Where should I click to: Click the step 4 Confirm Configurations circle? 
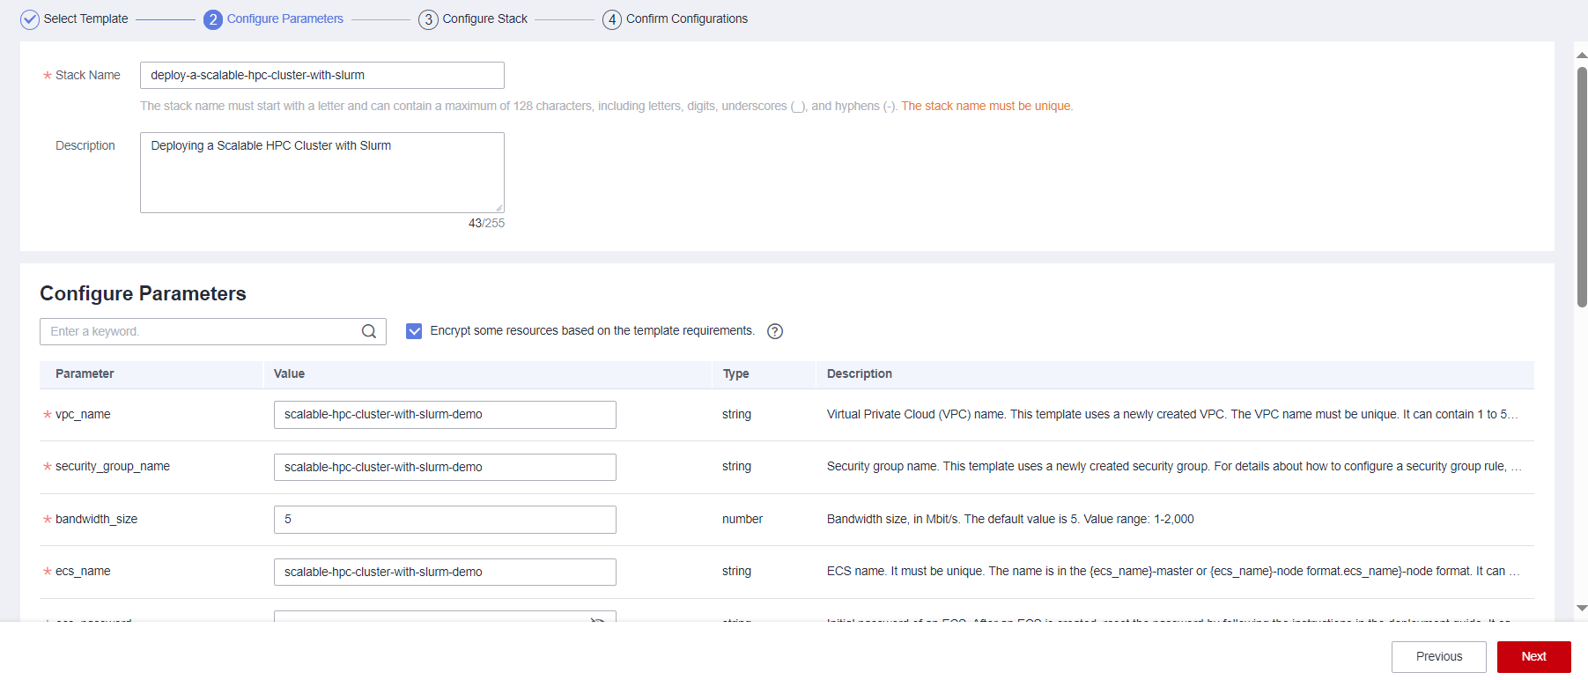click(612, 19)
